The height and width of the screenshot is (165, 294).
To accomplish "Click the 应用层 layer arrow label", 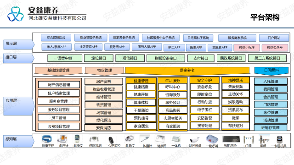I will (x=19, y=106).
